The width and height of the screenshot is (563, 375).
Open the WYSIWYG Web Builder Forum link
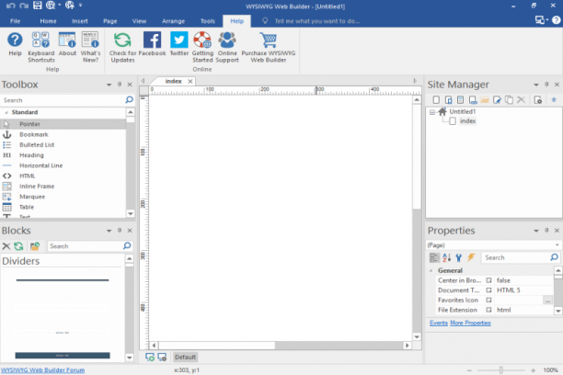pos(42,370)
